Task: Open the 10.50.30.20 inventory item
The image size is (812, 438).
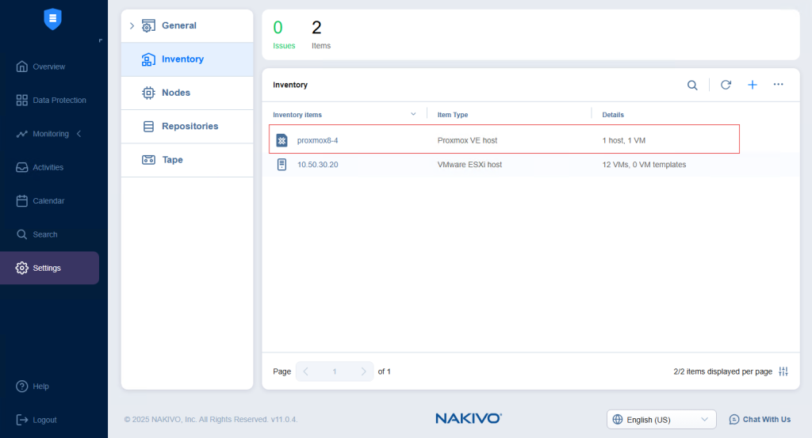Action: (x=317, y=165)
